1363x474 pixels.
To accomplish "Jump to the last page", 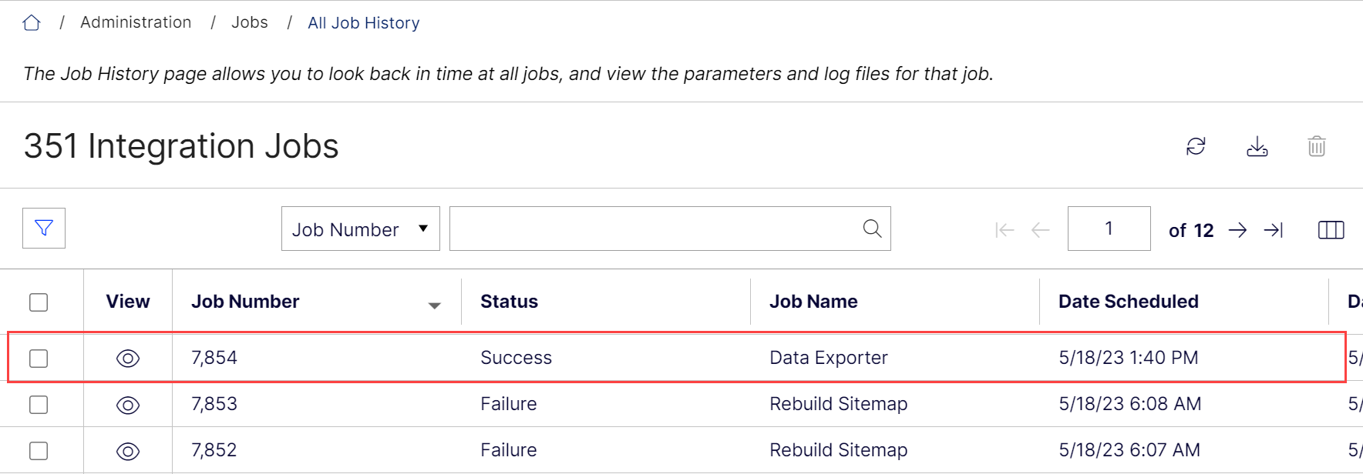I will pos(1274,230).
